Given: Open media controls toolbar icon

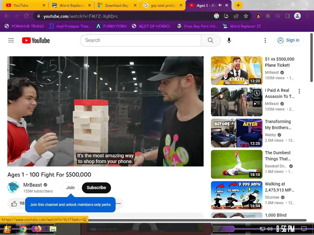Looking at the screenshot, I should (x=278, y=16).
